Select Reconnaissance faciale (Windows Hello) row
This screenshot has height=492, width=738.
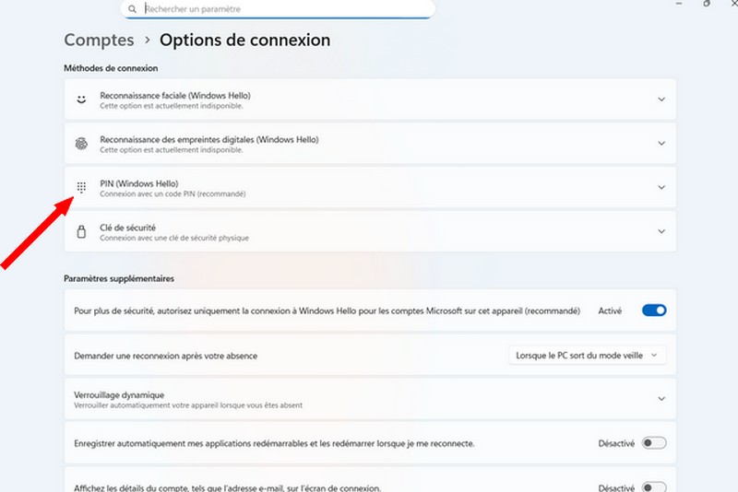click(369, 99)
